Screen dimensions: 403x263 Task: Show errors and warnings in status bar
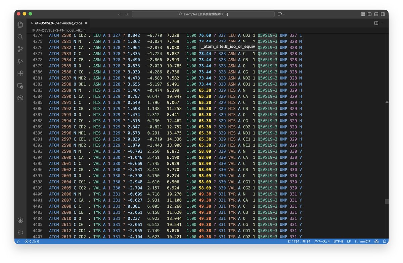(32, 241)
